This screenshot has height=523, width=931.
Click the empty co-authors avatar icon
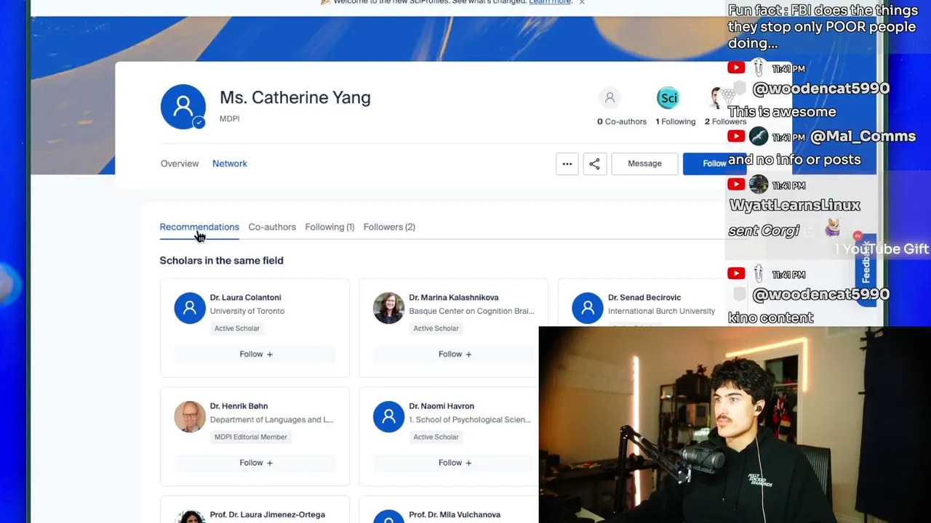pyautogui.click(x=610, y=97)
